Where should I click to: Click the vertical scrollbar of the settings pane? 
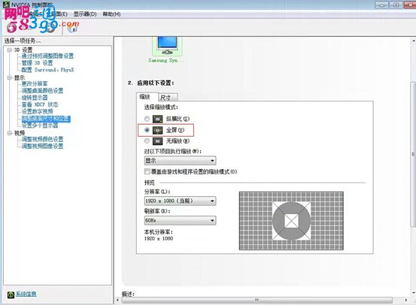413,154
